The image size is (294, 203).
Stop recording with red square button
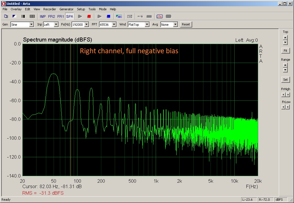[x=89, y=17]
